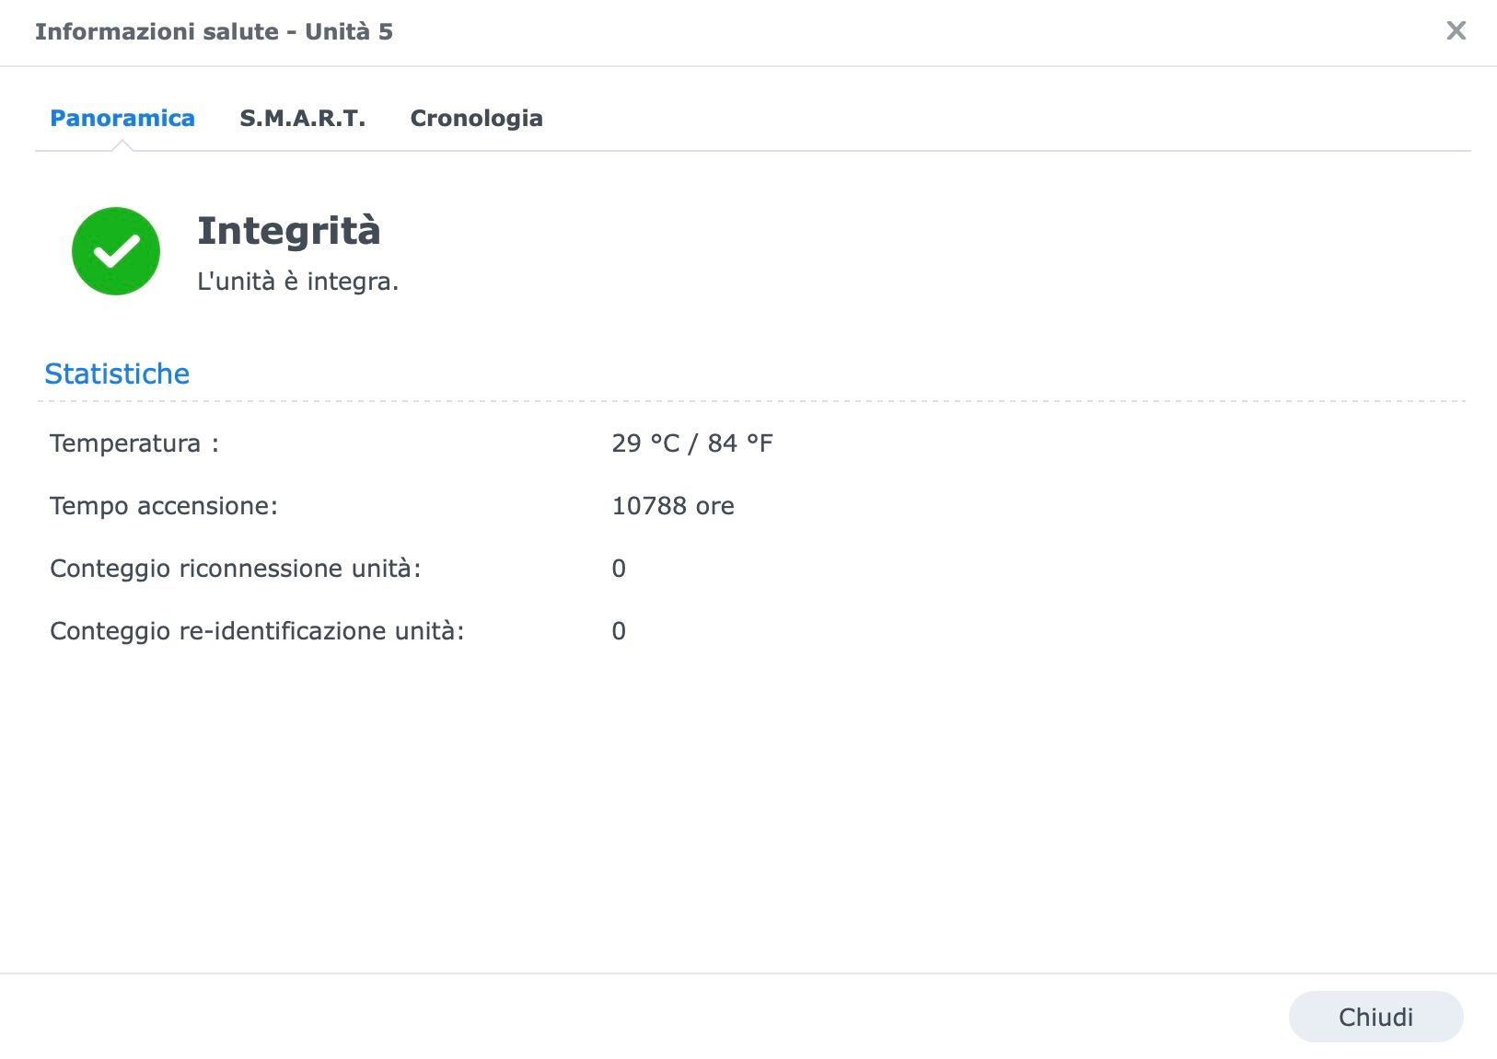Click the green checkmark health icon
The width and height of the screenshot is (1497, 1059).
coord(116,251)
